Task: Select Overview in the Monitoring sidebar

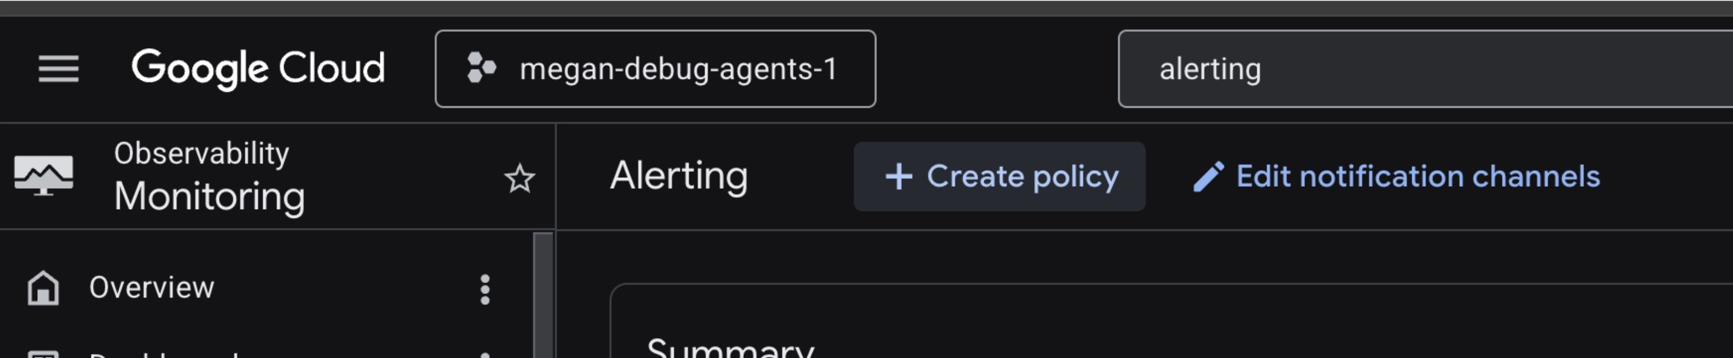Action: 152,288
